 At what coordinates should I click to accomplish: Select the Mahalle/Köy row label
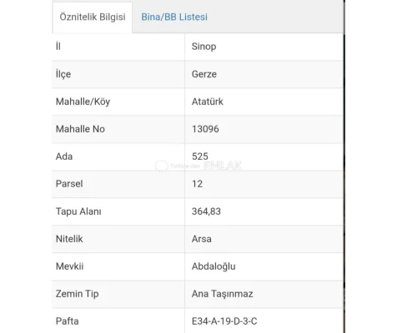[83, 102]
